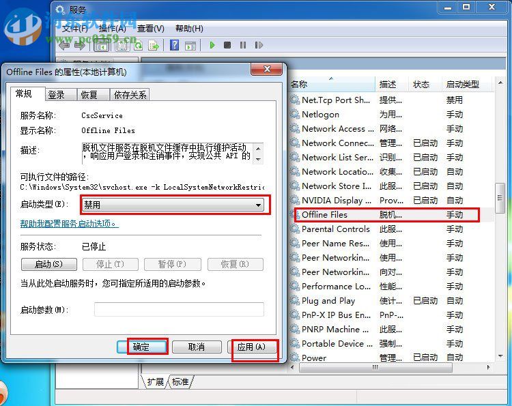The width and height of the screenshot is (512, 406).
Task: Click the 确定 button
Action: pyautogui.click(x=143, y=347)
